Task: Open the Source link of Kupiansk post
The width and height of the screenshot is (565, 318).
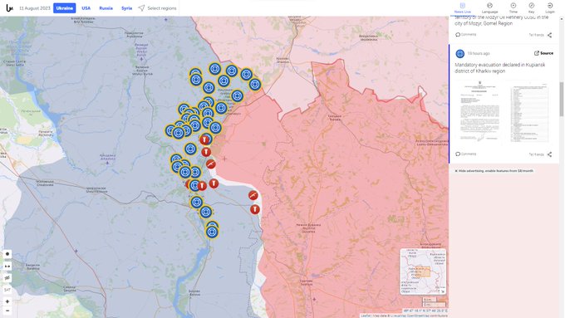Action: pyautogui.click(x=543, y=53)
